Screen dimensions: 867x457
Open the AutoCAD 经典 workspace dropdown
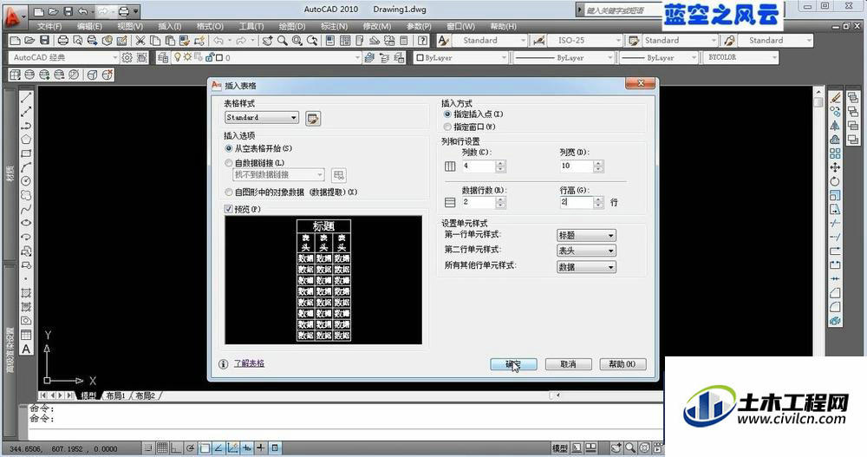click(63, 57)
